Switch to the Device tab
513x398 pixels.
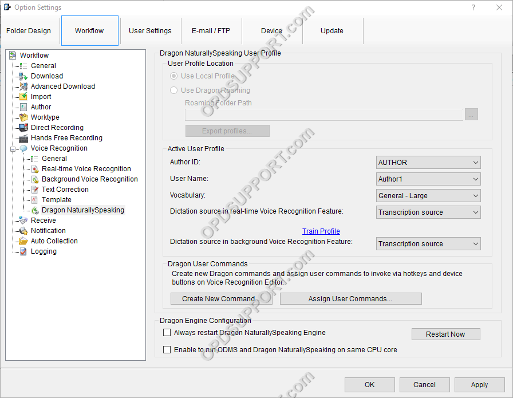pyautogui.click(x=271, y=31)
